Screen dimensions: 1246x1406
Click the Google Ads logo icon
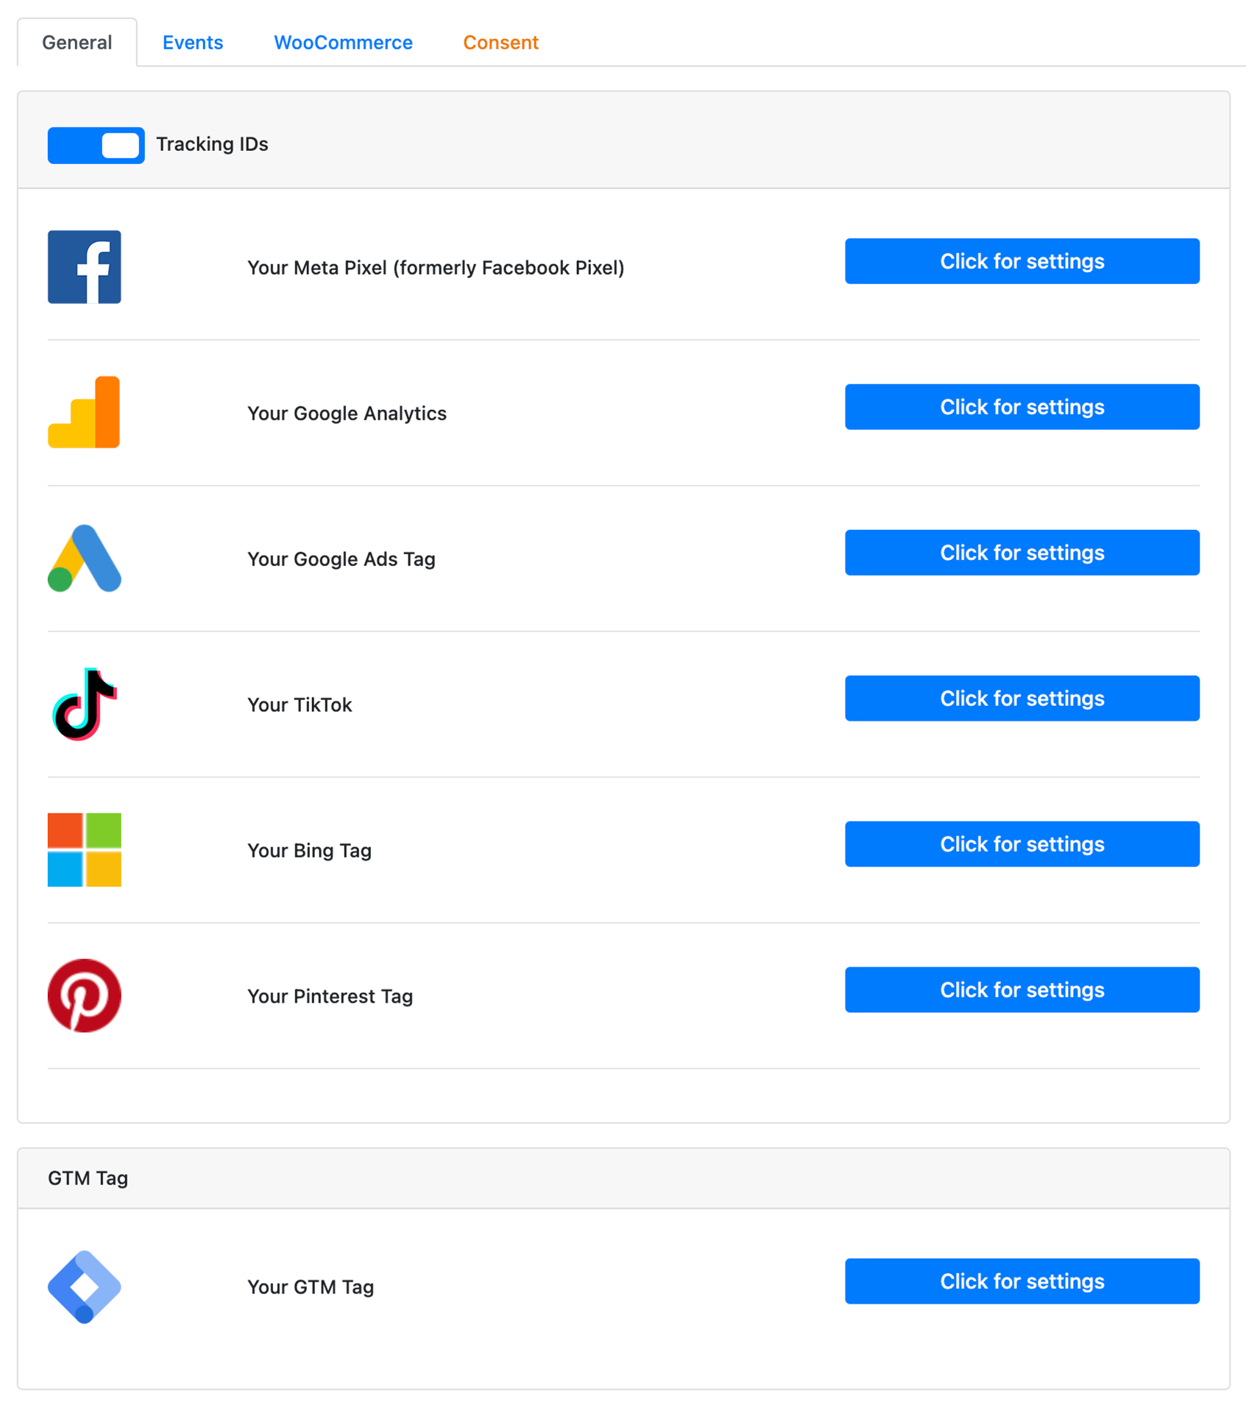pos(84,558)
